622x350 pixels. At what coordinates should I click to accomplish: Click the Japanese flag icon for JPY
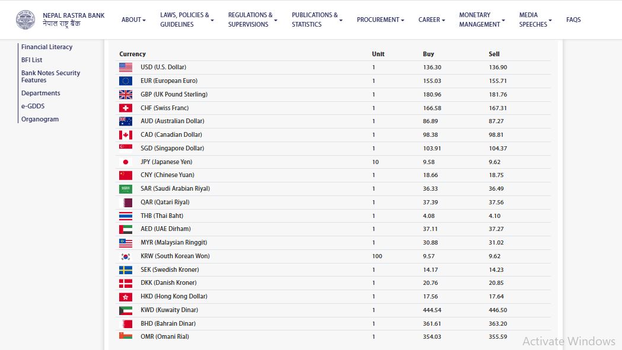point(126,162)
